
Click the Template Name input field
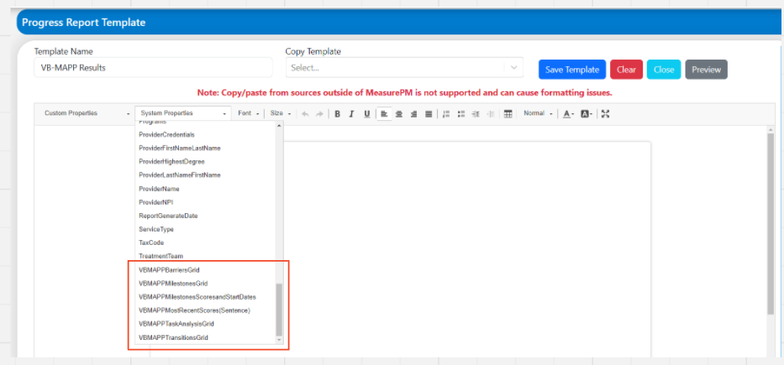153,68
